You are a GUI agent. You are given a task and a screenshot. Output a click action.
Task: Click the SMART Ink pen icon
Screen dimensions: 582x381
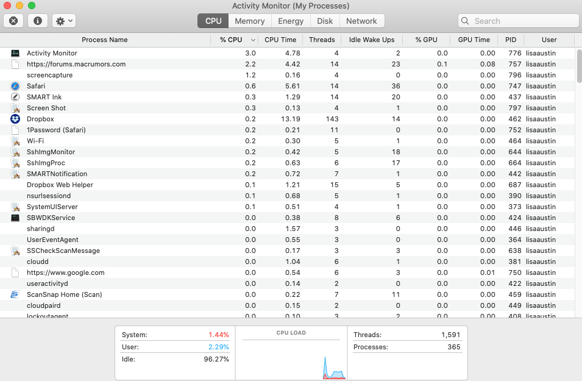pos(15,97)
